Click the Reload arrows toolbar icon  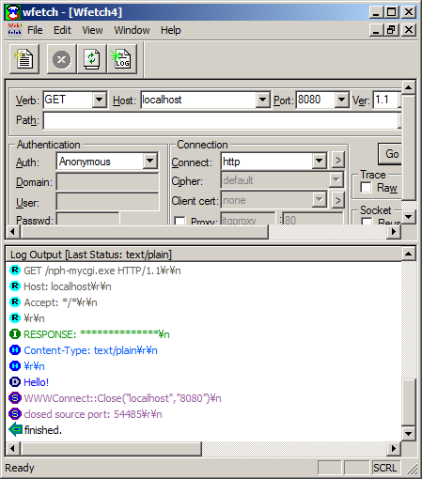pos(91,59)
